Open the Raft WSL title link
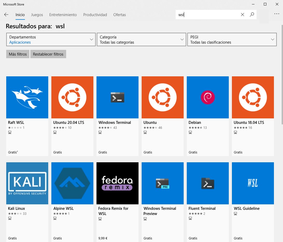The height and width of the screenshot is (242, 283). click(16, 123)
